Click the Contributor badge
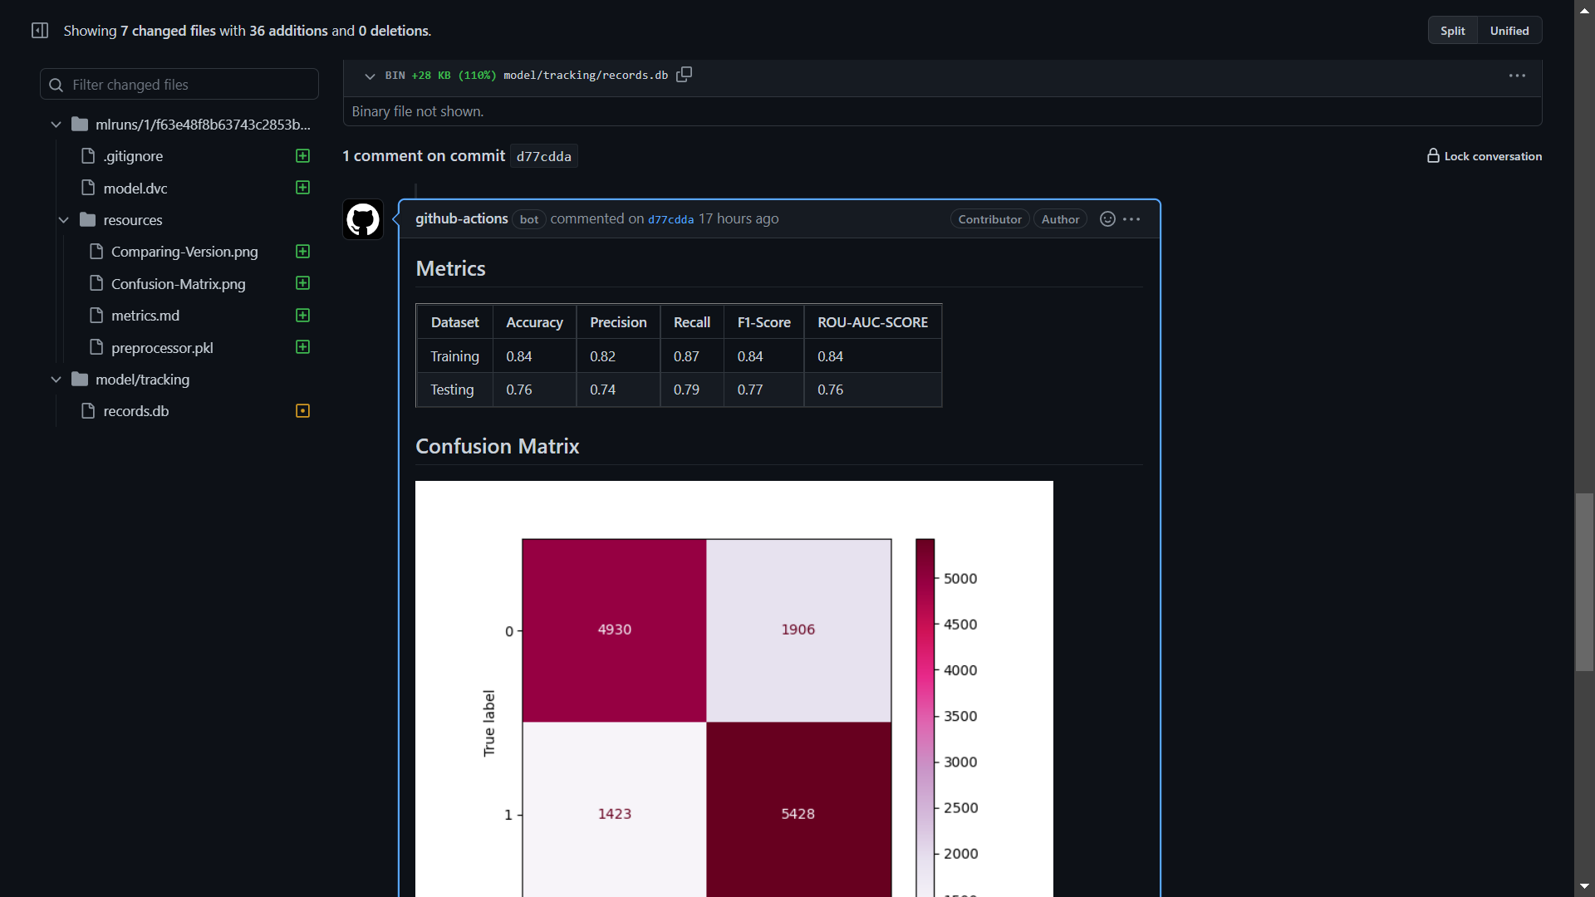The width and height of the screenshot is (1595, 897). tap(989, 219)
